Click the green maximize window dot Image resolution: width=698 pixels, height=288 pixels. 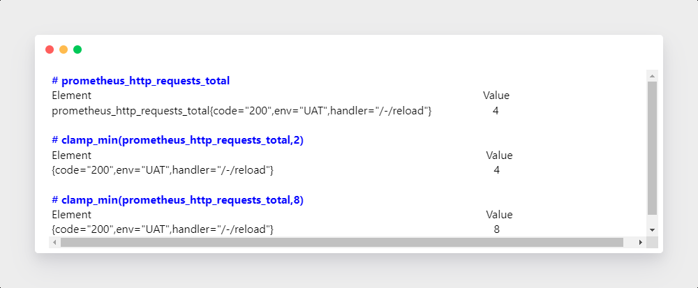tap(77, 50)
